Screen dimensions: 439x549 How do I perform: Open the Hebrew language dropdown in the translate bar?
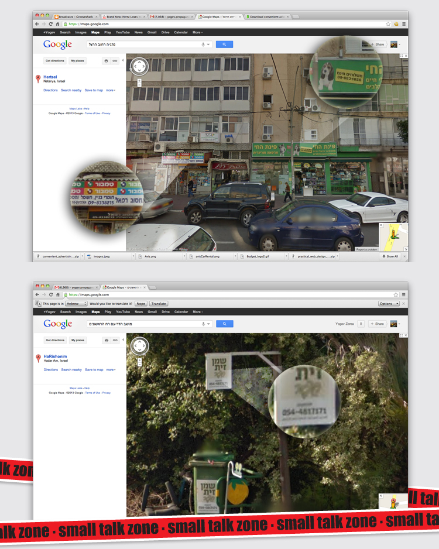point(76,304)
